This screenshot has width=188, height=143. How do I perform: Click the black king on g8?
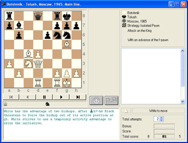click(67, 16)
